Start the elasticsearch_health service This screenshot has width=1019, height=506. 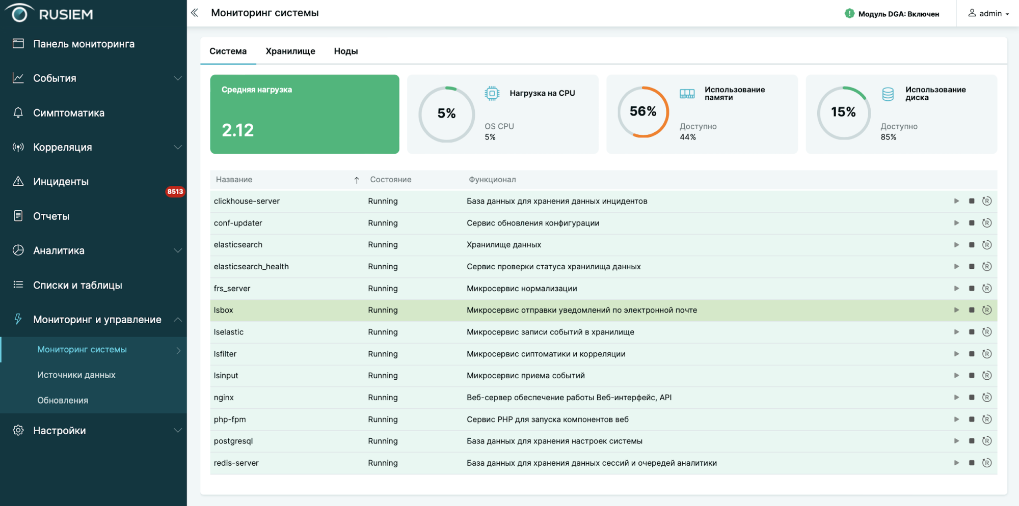[x=956, y=266]
